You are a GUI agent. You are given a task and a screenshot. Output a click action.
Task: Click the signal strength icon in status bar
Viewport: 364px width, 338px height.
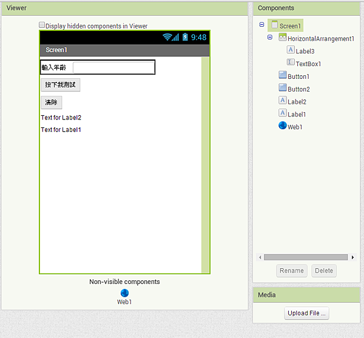(x=176, y=37)
